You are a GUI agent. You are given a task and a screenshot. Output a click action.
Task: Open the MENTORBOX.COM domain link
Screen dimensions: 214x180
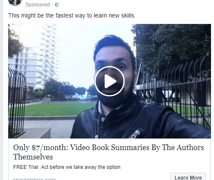tap(34, 179)
